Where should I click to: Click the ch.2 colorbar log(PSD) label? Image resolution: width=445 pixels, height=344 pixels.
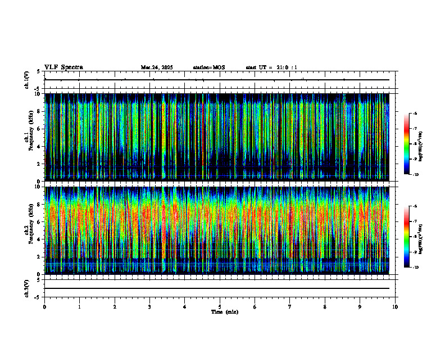421,239
